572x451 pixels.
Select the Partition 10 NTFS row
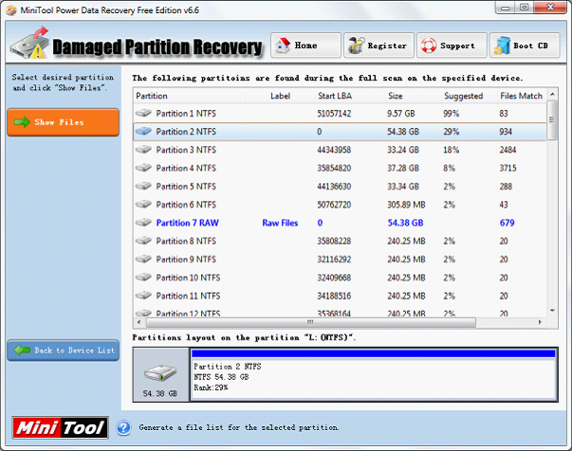[340, 278]
